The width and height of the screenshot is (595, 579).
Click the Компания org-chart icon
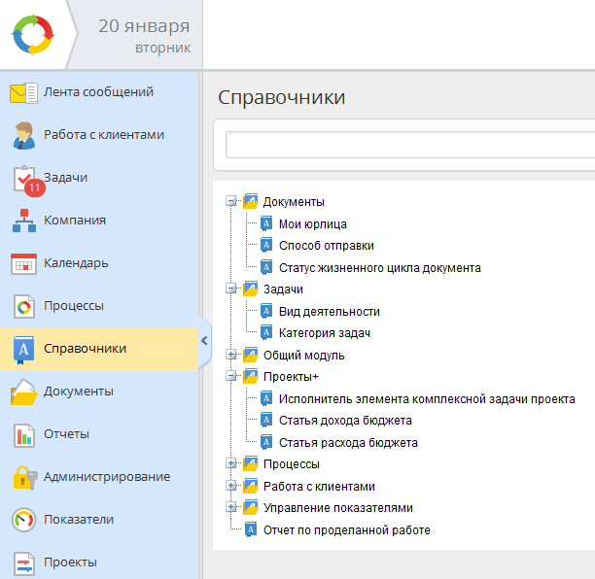24,221
